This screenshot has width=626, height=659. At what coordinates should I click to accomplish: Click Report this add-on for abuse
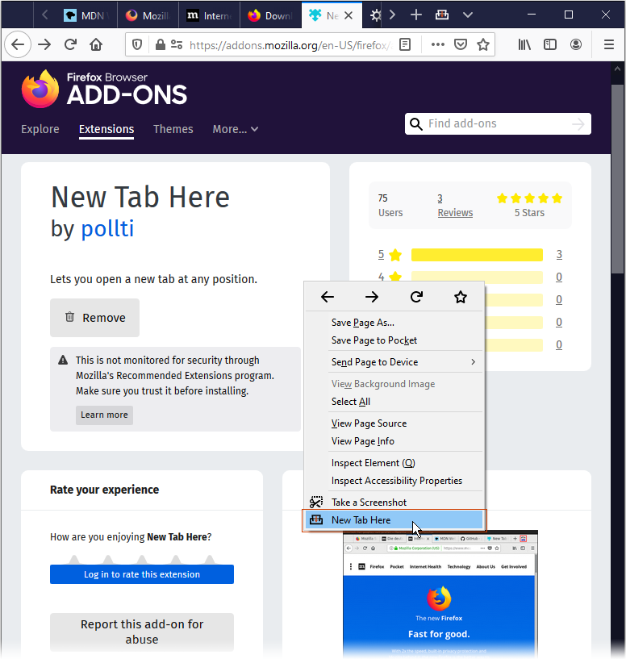pos(142,632)
